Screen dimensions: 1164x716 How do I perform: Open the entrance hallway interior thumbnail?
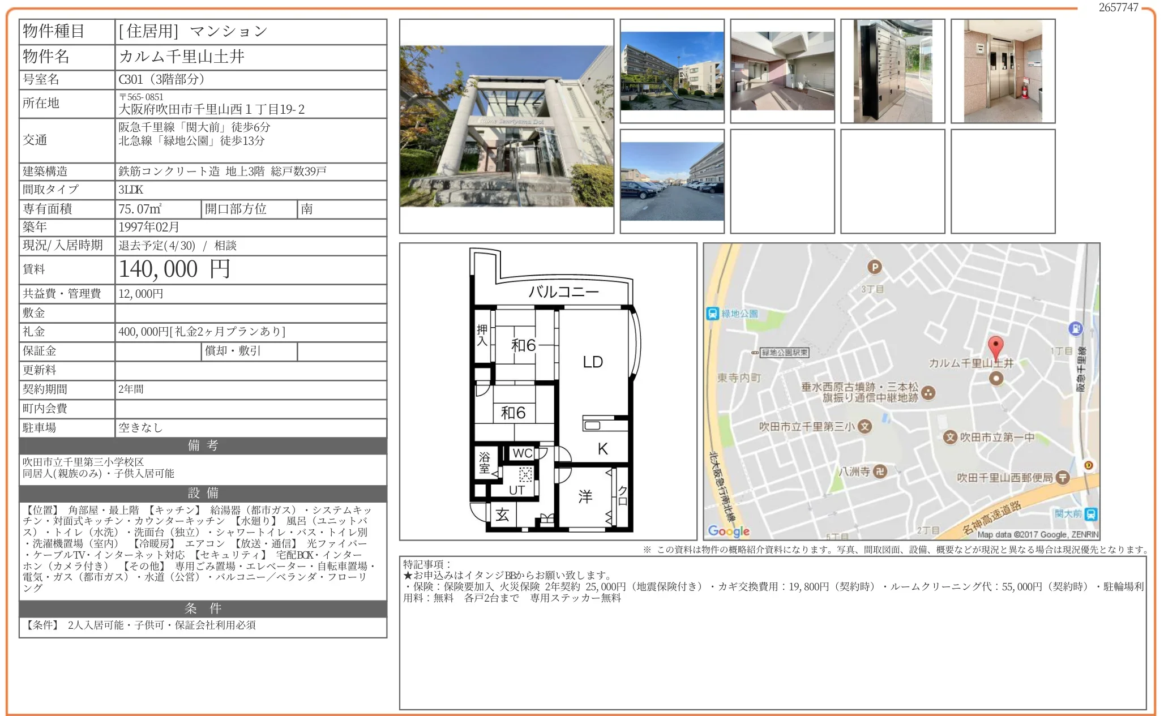point(782,71)
